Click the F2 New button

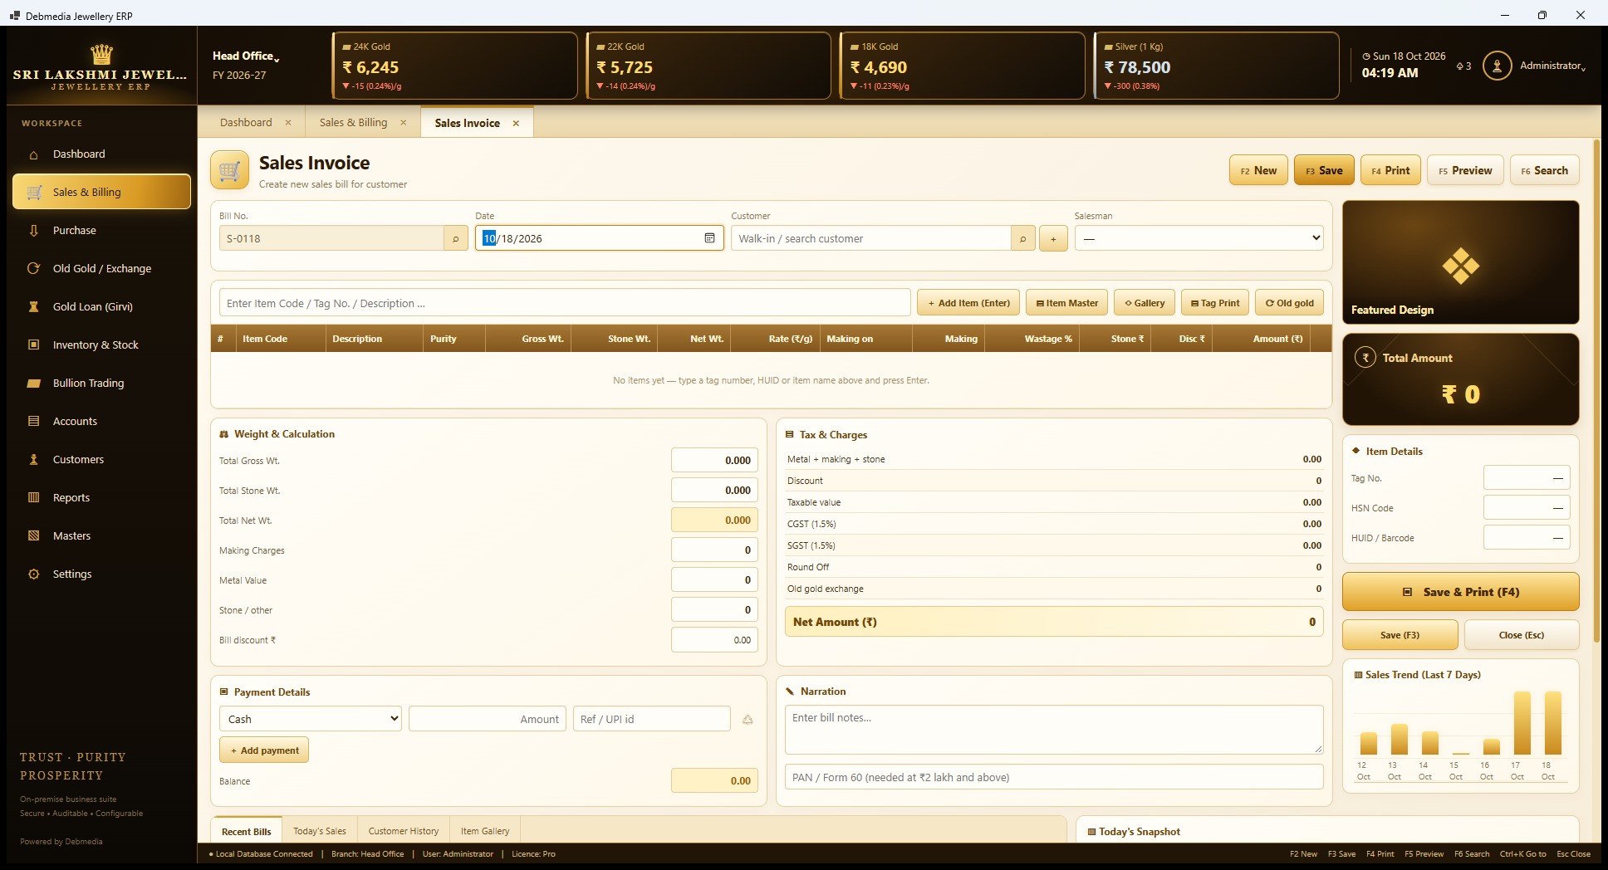tap(1259, 170)
